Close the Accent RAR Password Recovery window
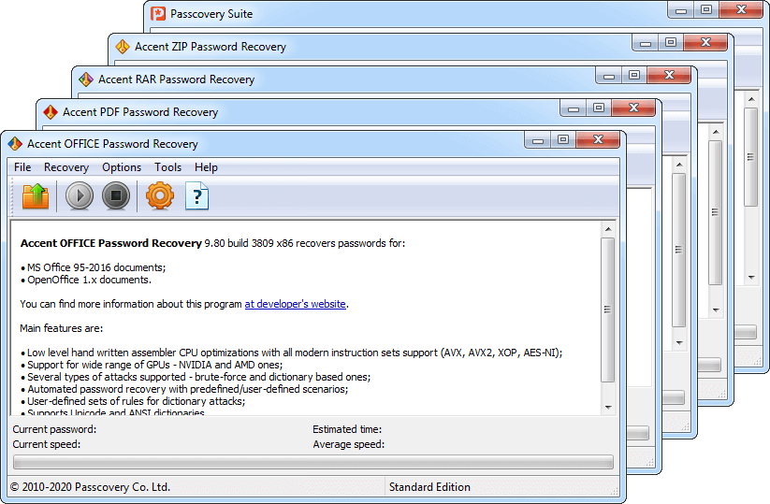The height and width of the screenshot is (504, 770). pos(669,75)
